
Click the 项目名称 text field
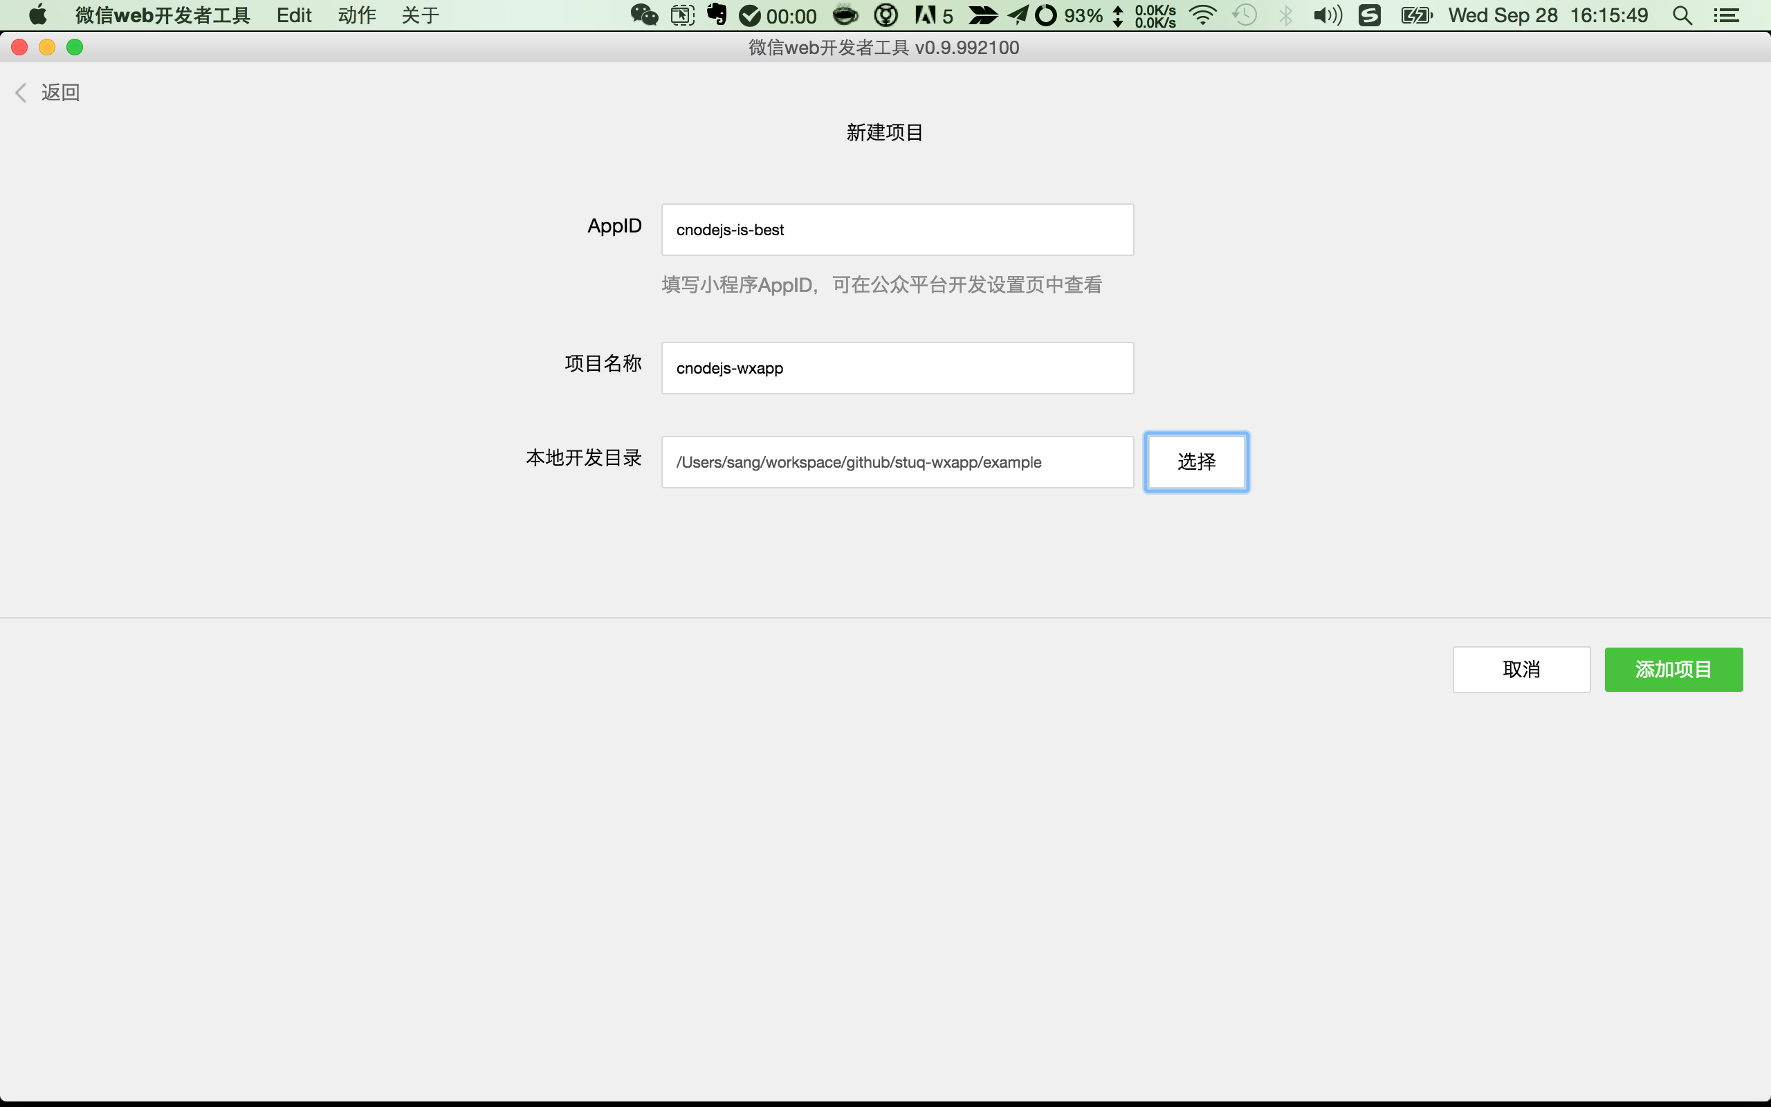(x=897, y=368)
